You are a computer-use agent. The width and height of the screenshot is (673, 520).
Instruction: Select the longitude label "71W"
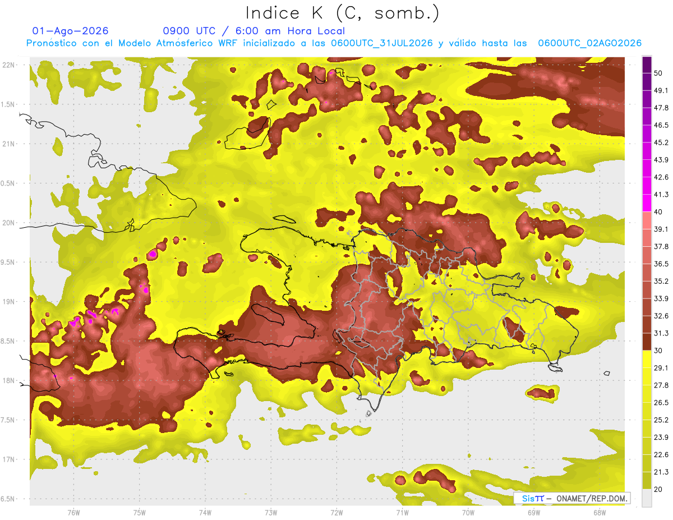[402, 512]
